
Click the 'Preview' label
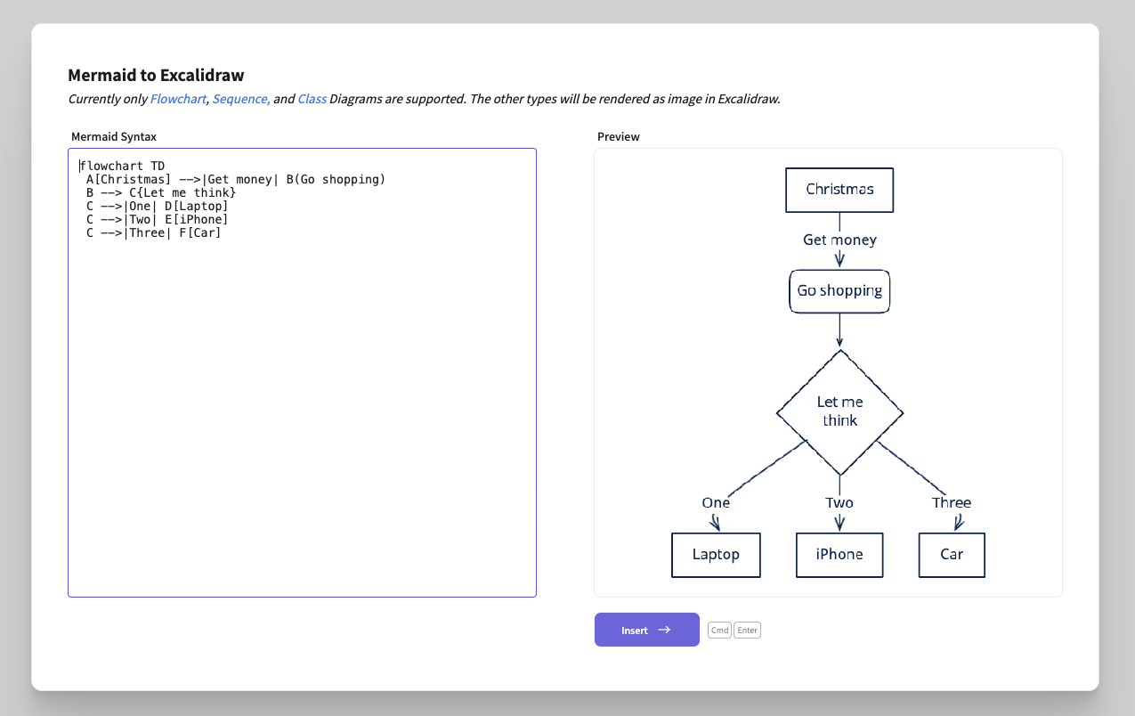pos(619,136)
